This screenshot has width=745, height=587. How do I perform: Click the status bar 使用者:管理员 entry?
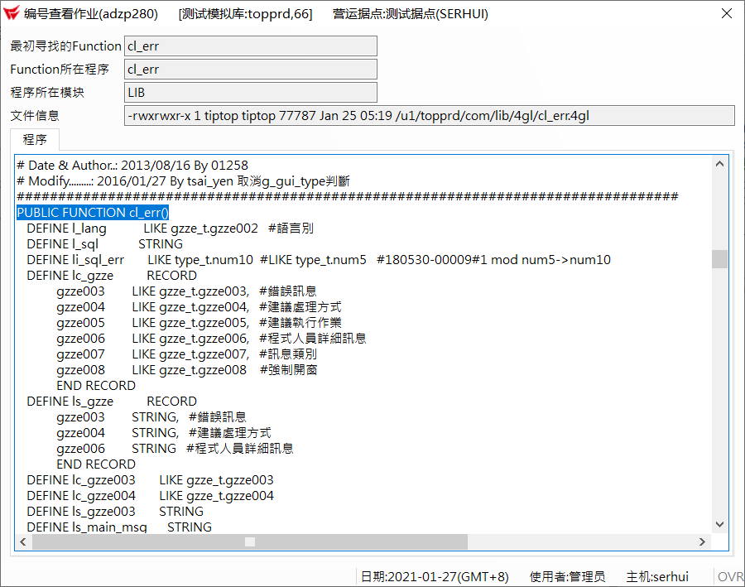tap(567, 576)
